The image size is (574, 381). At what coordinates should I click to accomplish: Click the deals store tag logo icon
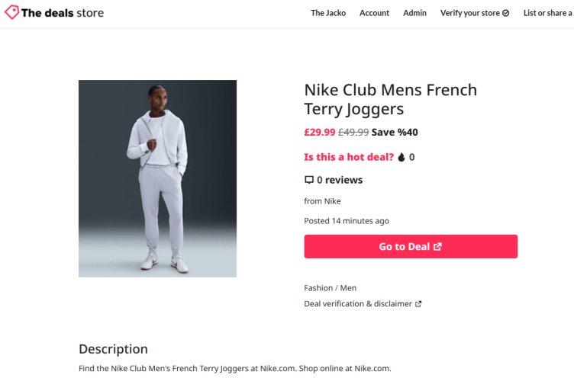point(11,12)
